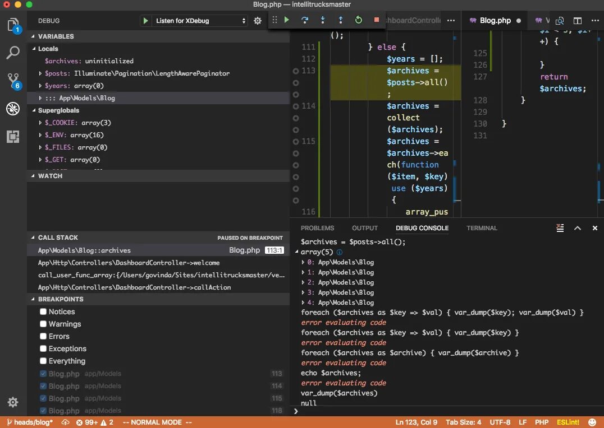Expand item 0 in debug console array
The width and height of the screenshot is (604, 428).
click(303, 262)
